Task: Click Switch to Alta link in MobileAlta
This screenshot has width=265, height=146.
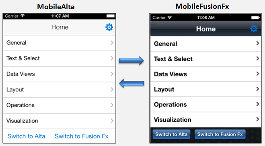Action: coord(27,136)
